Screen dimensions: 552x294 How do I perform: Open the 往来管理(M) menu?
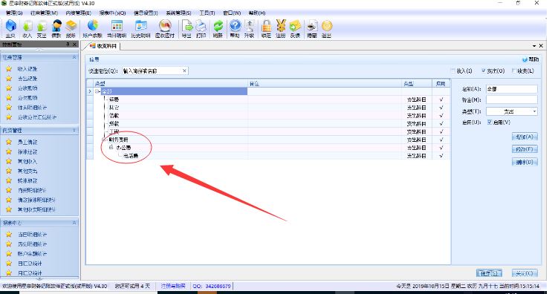pos(44,13)
